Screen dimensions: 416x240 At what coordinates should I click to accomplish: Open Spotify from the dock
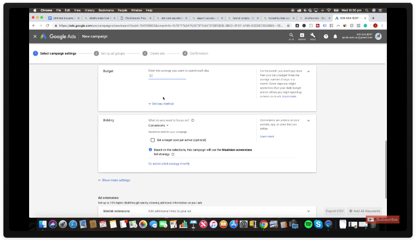coord(308,225)
